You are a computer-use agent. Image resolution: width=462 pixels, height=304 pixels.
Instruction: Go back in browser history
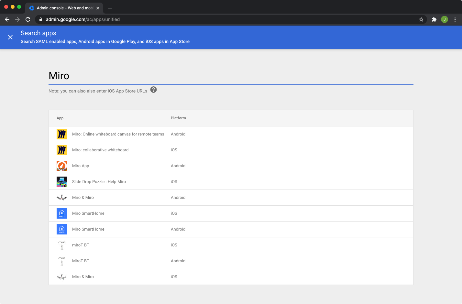[7, 19]
